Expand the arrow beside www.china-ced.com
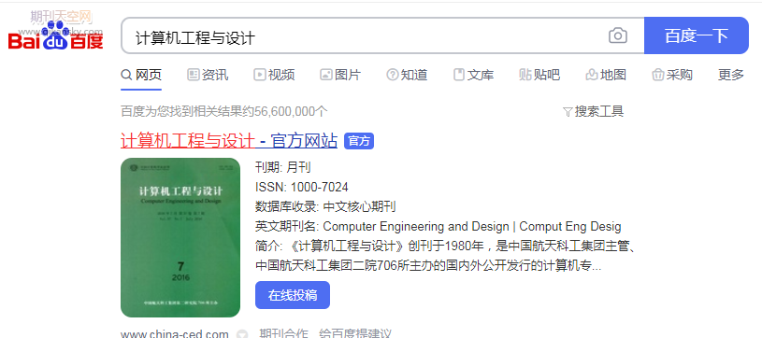 point(242,334)
